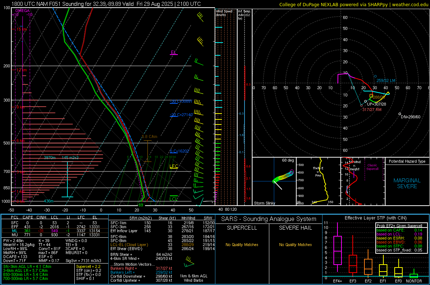The width and height of the screenshot is (430, 285).
Task: Click the Supercell = 2.2 parameter
Action: 88,266
